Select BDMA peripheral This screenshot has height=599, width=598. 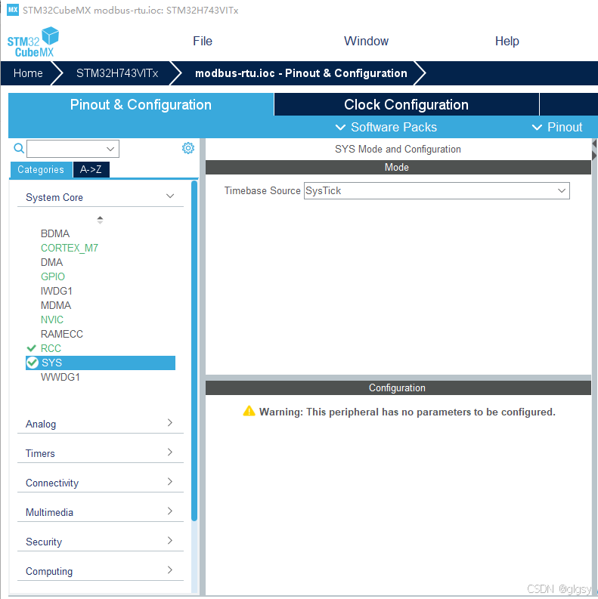click(55, 233)
